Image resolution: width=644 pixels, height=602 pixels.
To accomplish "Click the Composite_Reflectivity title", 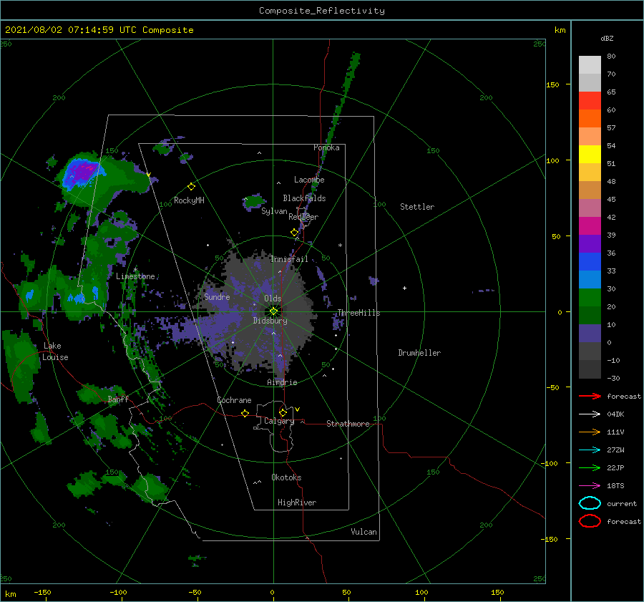I will (x=322, y=11).
